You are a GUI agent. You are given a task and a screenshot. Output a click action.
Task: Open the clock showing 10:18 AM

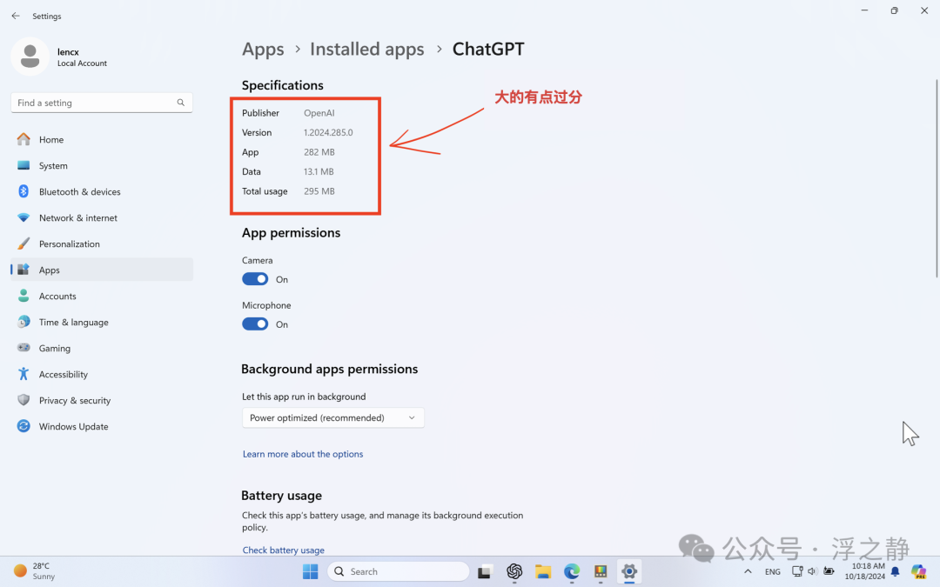point(865,571)
